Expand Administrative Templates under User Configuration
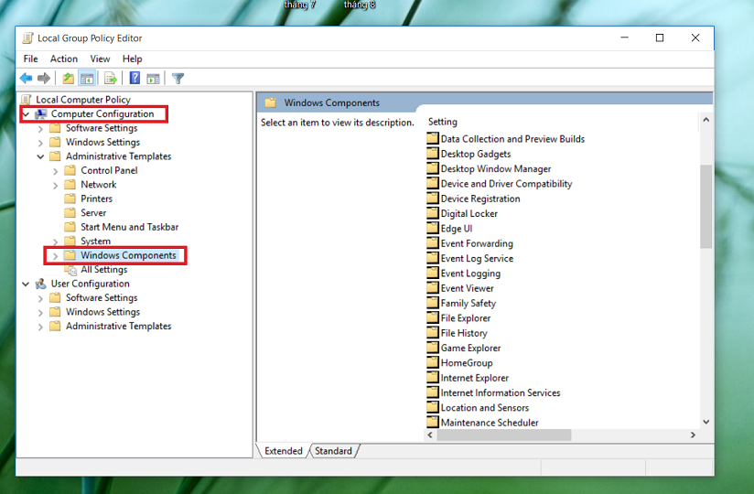 tap(40, 327)
